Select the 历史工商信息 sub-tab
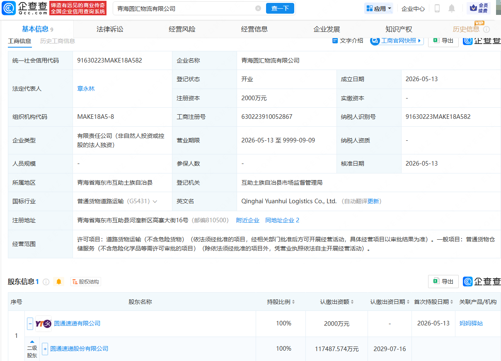Image resolution: width=501 pixels, height=361 pixels. click(58, 41)
